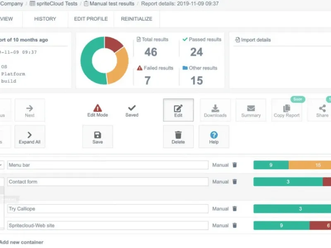Click the Menu bar name input field
This screenshot has width=331, height=248.
pyautogui.click(x=108, y=165)
